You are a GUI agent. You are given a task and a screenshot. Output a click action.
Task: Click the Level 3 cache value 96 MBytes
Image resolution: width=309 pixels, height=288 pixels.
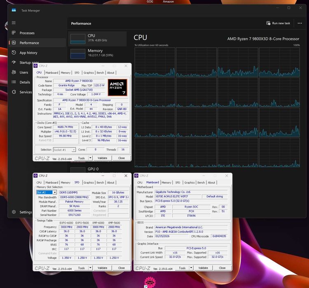[x=104, y=140]
